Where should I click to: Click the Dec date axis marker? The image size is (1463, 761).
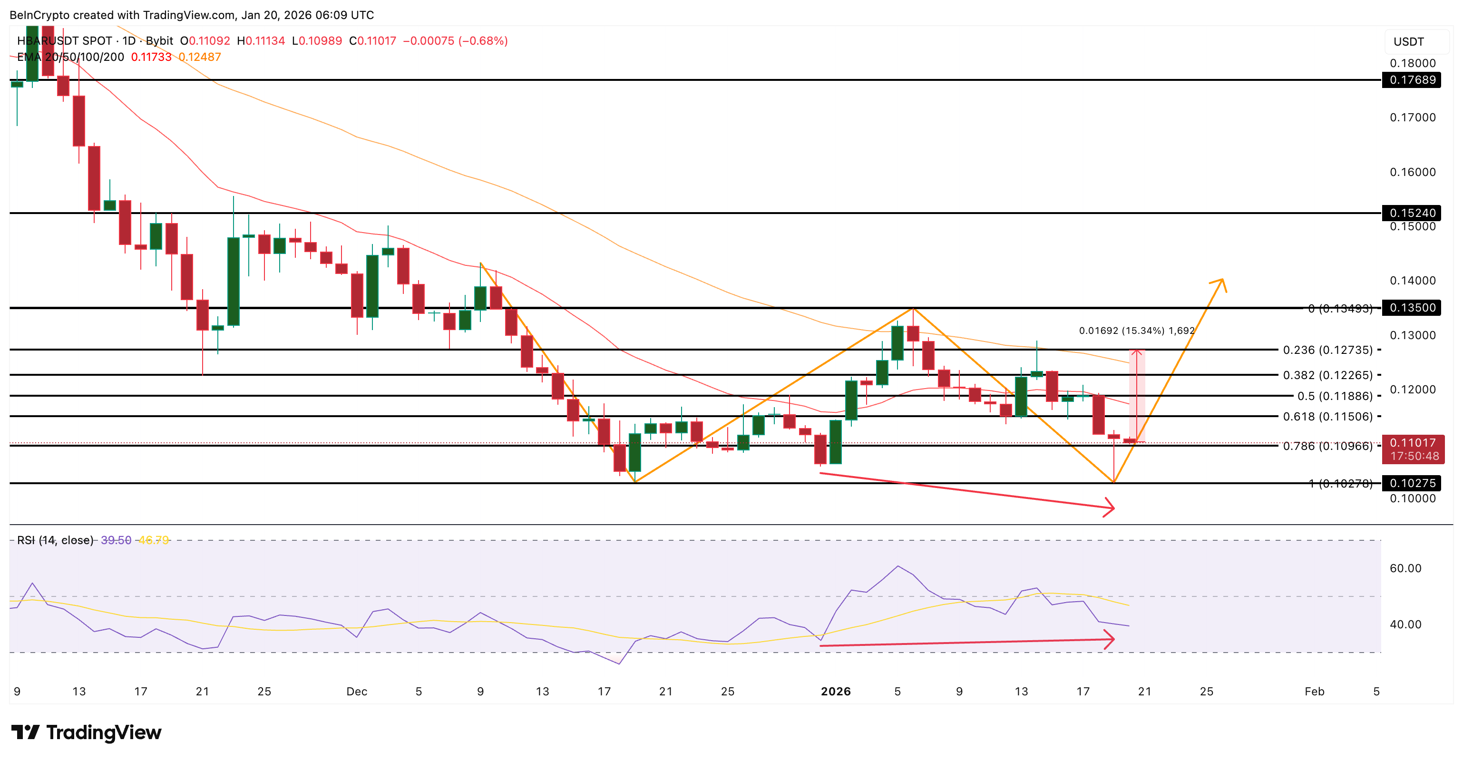pos(357,691)
